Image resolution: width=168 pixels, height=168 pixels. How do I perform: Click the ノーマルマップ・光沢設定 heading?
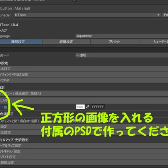pos(14,140)
